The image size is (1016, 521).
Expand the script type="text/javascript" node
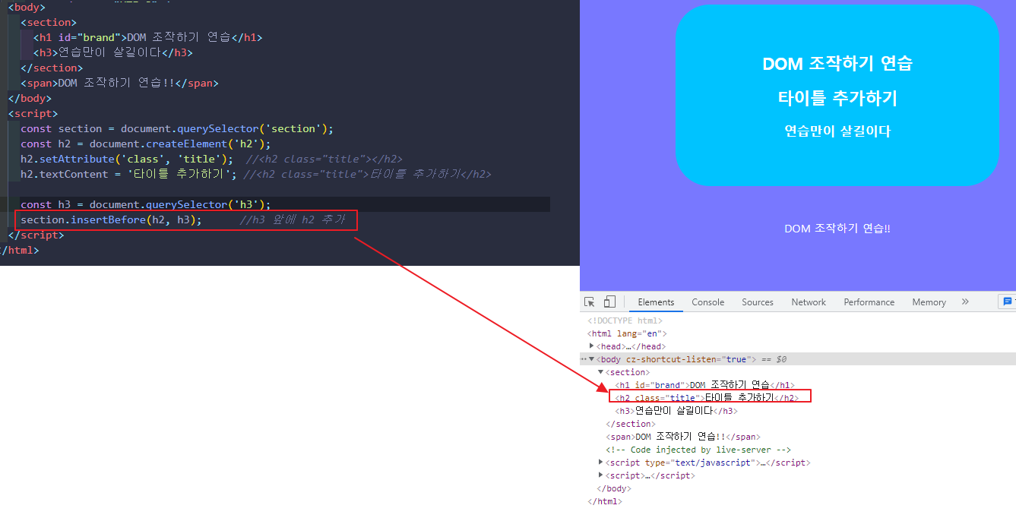point(601,463)
